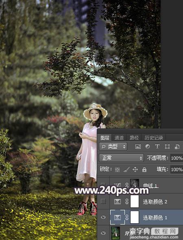The height and width of the screenshot is (240, 183).
Task: Filter layers by text type
Action: tap(157, 146)
